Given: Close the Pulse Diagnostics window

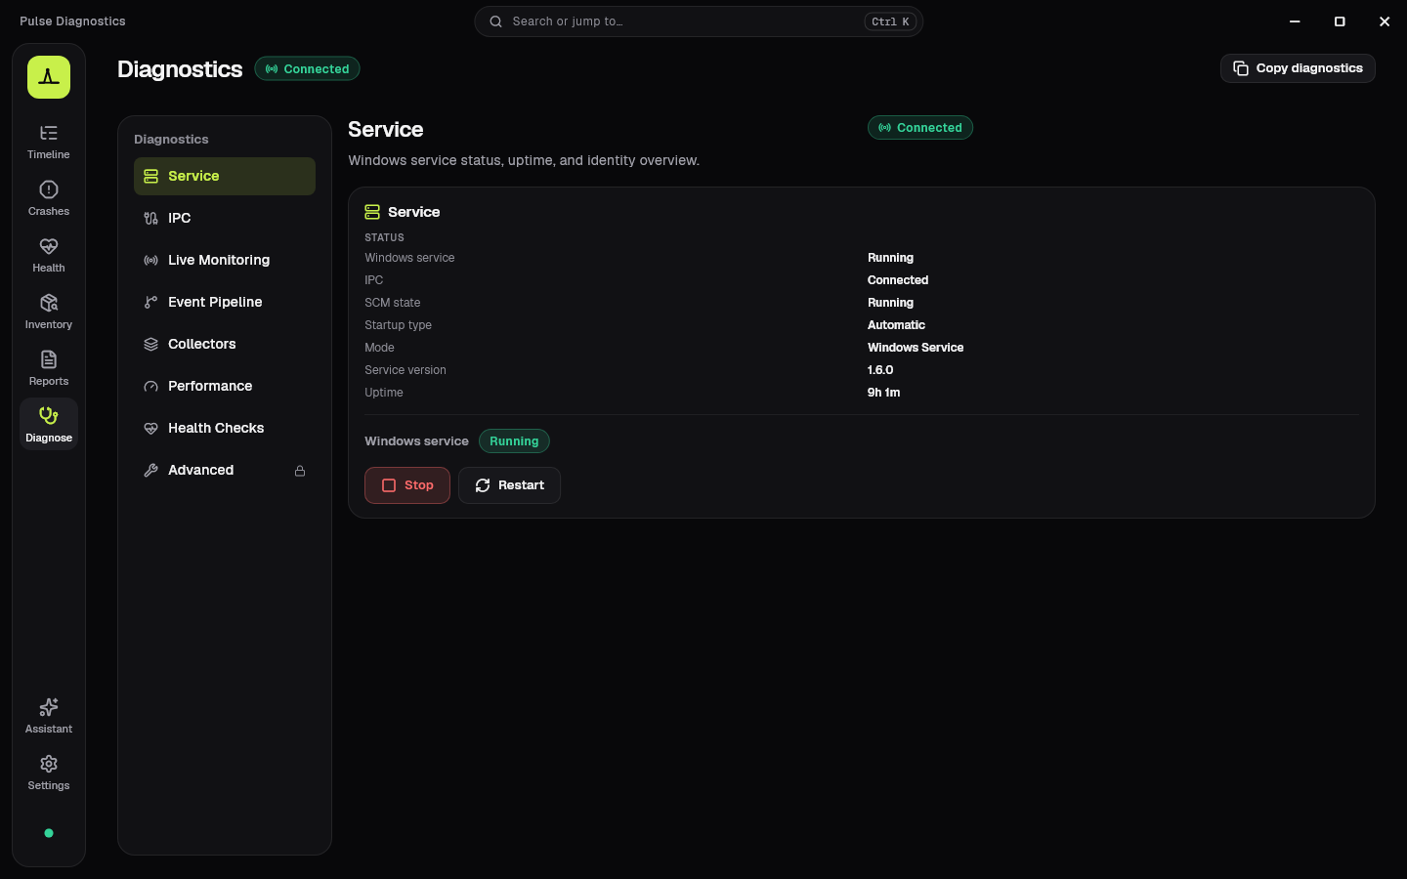Looking at the screenshot, I should point(1385,21).
